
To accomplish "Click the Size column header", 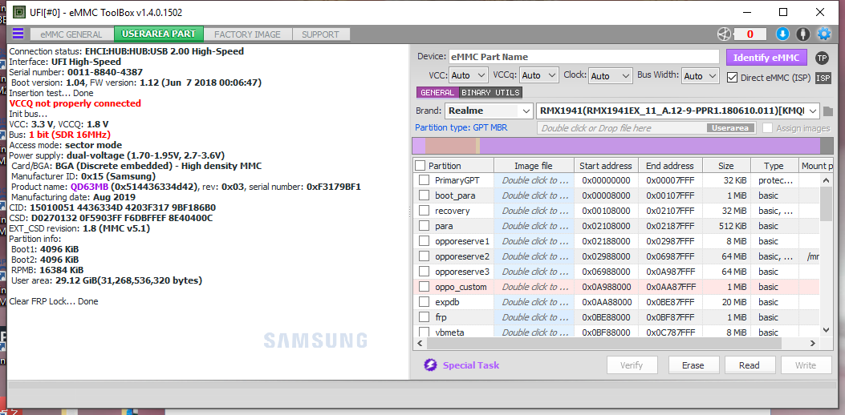I will [726, 165].
